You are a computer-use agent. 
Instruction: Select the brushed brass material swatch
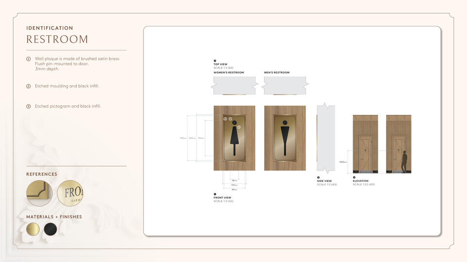click(34, 229)
